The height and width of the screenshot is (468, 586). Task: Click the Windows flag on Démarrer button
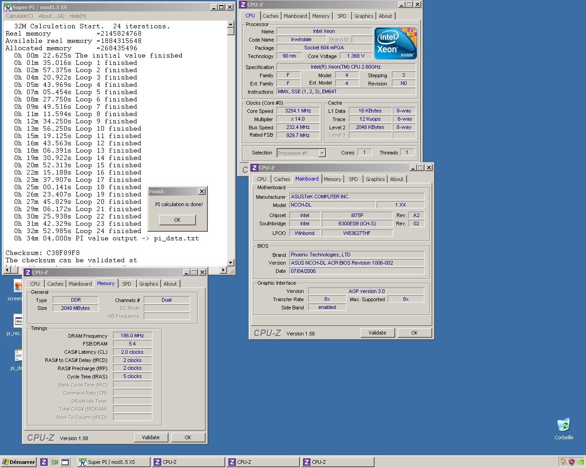pos(5,462)
